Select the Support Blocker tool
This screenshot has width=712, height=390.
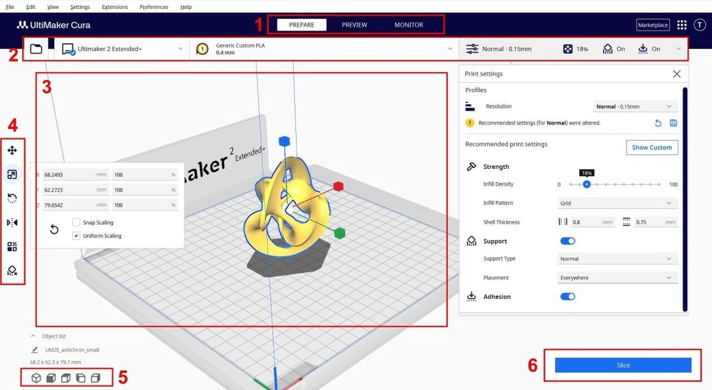(x=12, y=270)
